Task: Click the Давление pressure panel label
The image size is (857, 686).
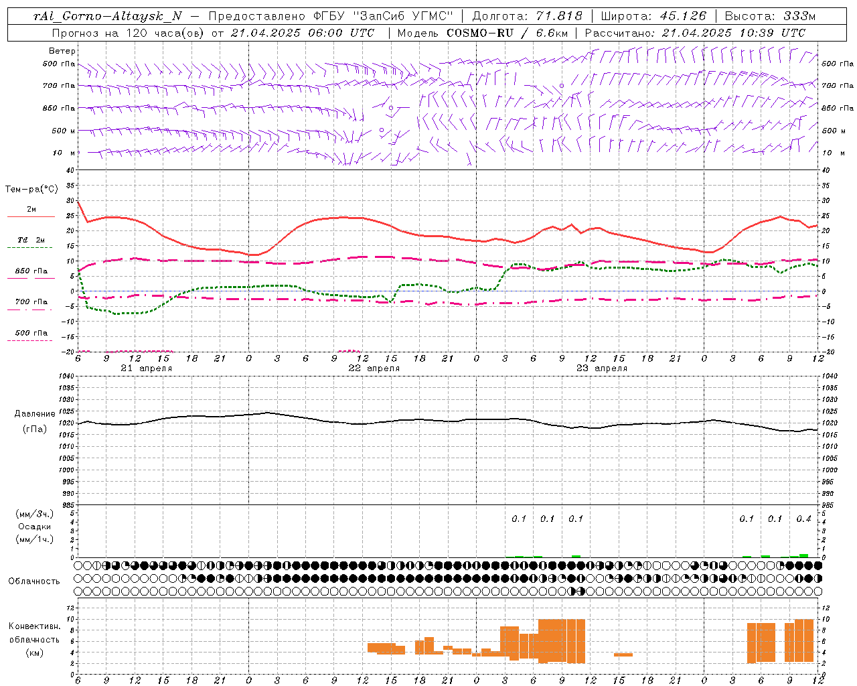Action: pyautogui.click(x=34, y=414)
